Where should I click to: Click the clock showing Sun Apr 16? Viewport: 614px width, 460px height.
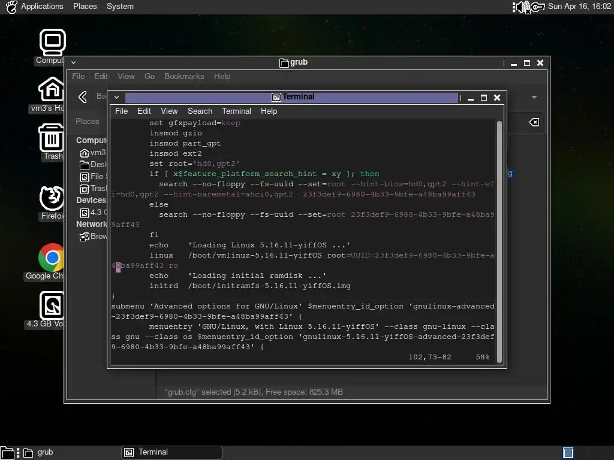[x=579, y=6]
